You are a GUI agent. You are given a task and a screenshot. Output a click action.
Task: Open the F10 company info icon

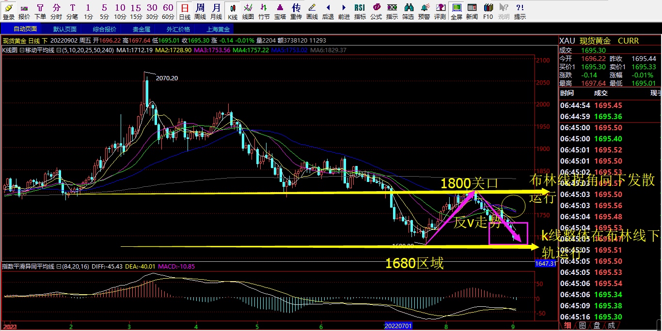pyautogui.click(x=488, y=11)
